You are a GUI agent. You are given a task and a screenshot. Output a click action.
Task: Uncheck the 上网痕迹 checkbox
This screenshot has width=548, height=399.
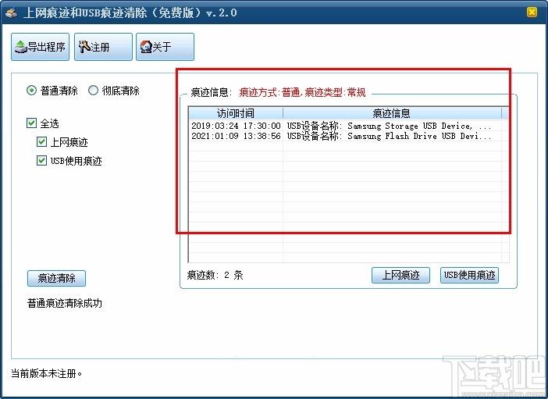click(41, 141)
